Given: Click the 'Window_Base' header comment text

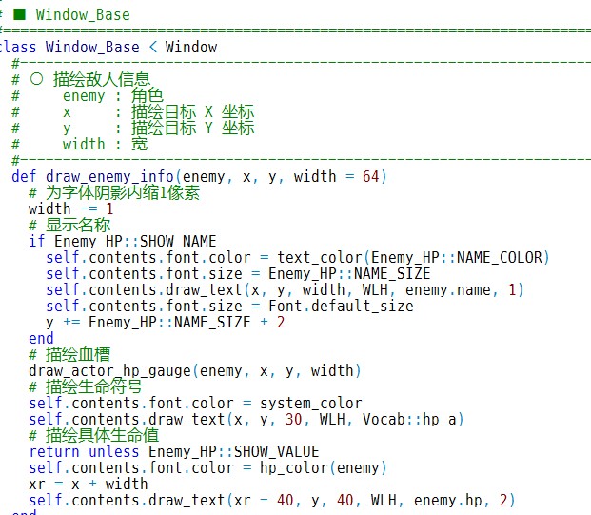Looking at the screenshot, I should pyautogui.click(x=83, y=15).
